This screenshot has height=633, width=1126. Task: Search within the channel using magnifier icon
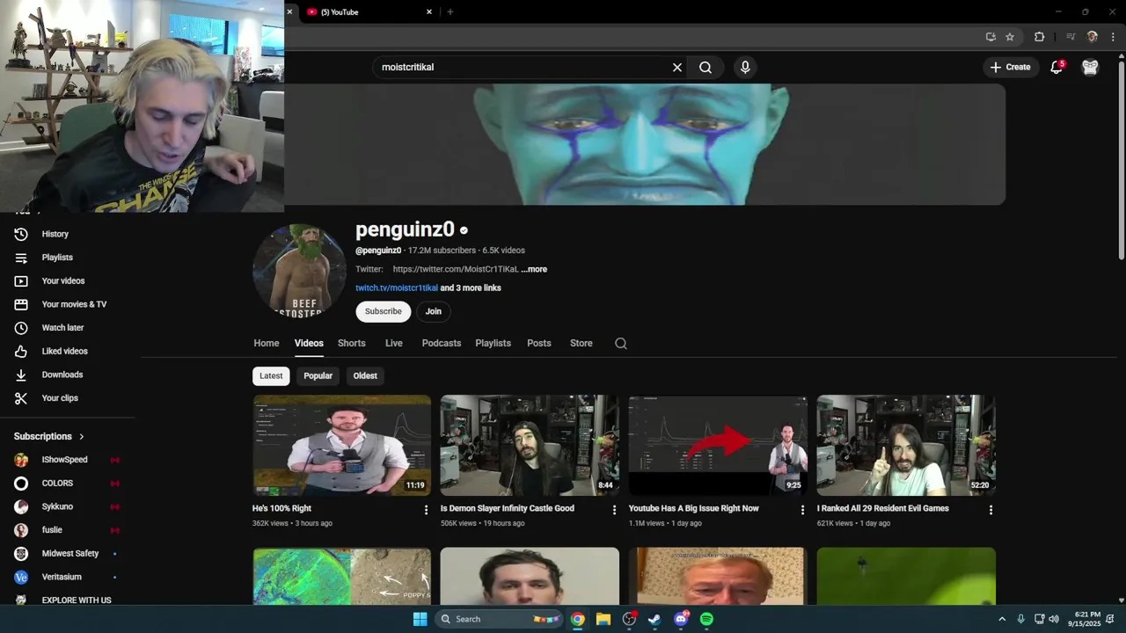point(621,344)
